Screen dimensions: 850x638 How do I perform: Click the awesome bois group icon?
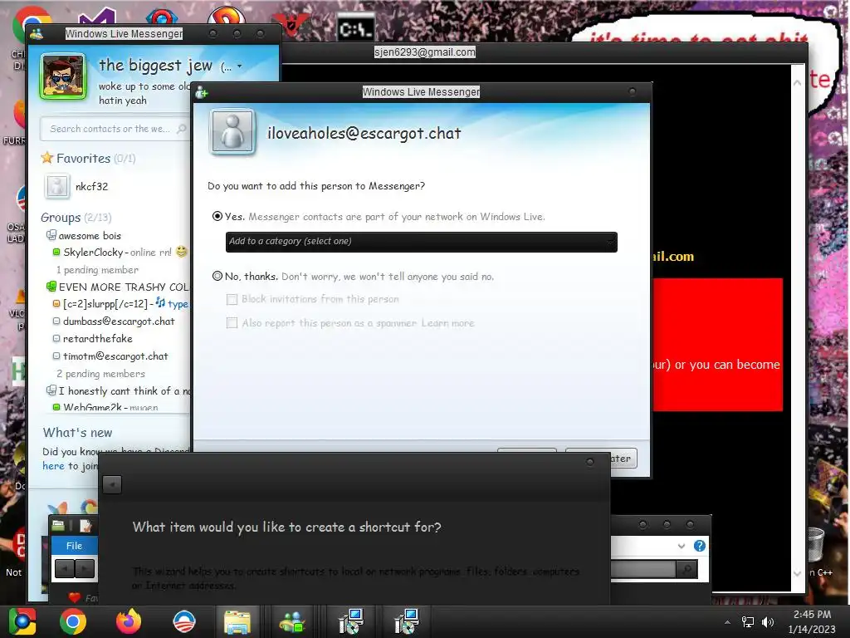coord(51,235)
